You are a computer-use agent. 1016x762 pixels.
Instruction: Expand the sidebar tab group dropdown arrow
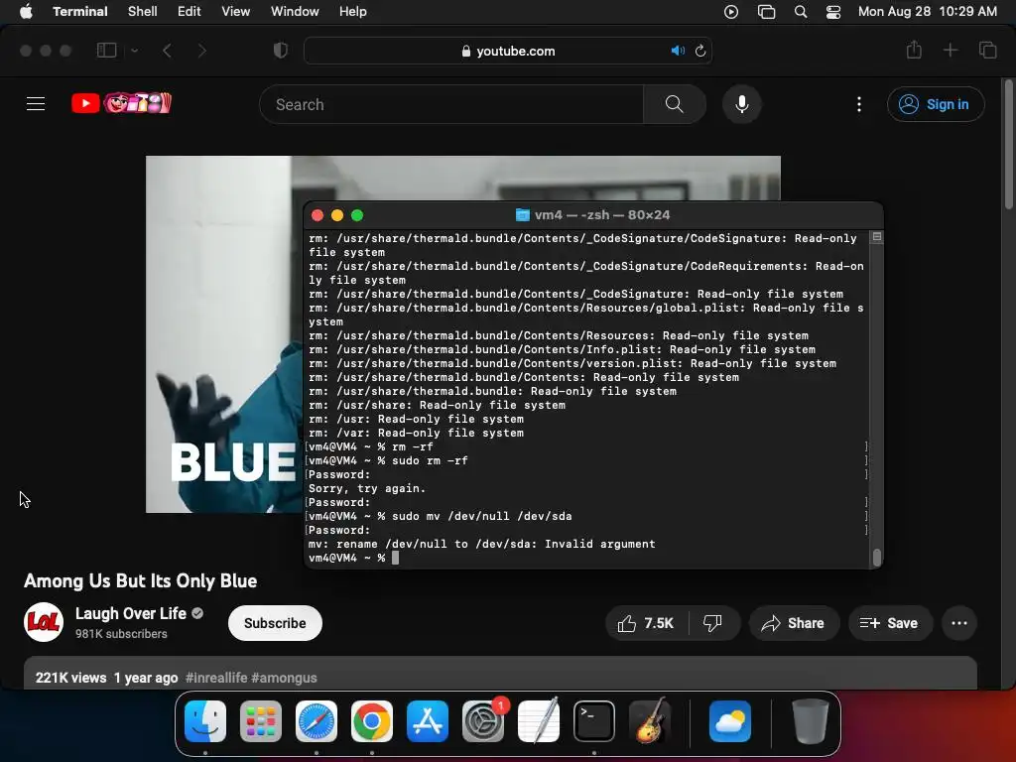tap(134, 51)
